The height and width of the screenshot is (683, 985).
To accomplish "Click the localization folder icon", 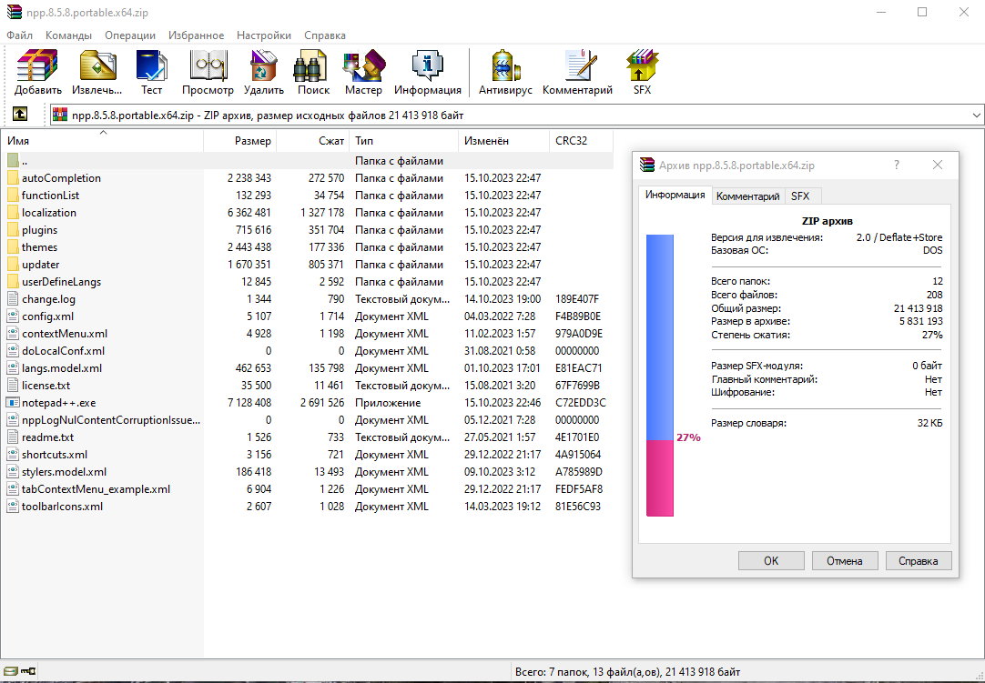I will pos(13,212).
